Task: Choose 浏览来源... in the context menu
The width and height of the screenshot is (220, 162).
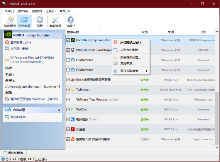Action: click(131, 63)
